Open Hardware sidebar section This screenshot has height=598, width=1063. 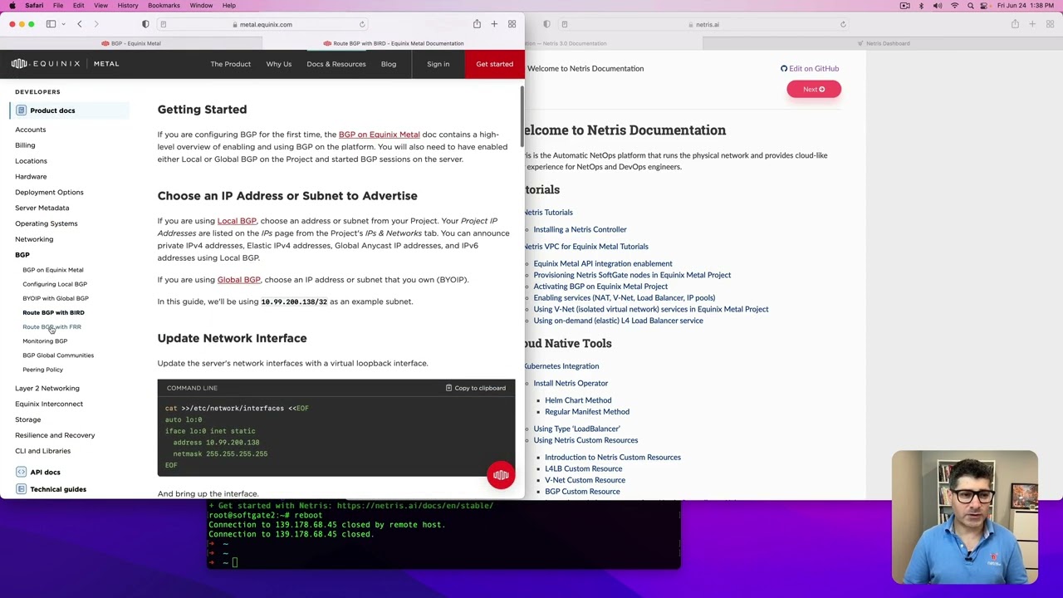coord(31,177)
